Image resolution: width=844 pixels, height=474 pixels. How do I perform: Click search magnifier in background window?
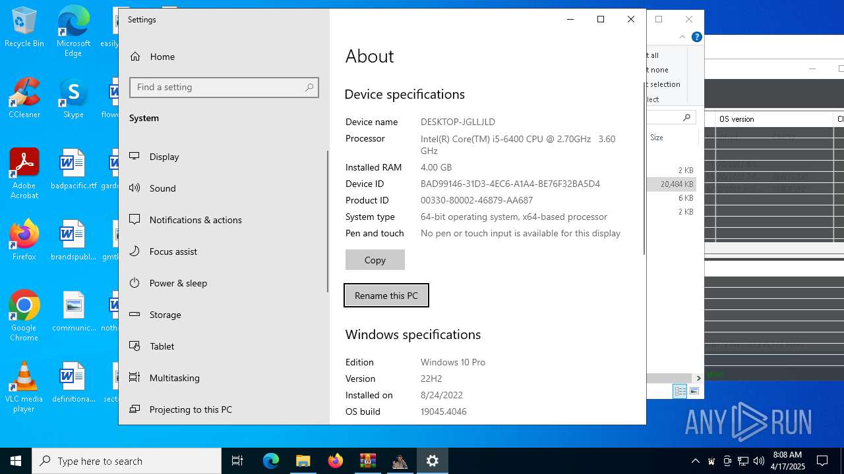point(686,117)
